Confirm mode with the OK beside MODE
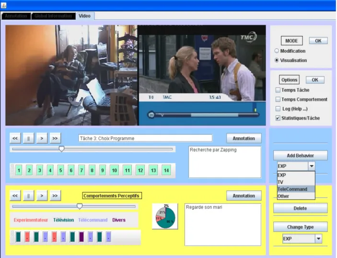 [x=318, y=41]
